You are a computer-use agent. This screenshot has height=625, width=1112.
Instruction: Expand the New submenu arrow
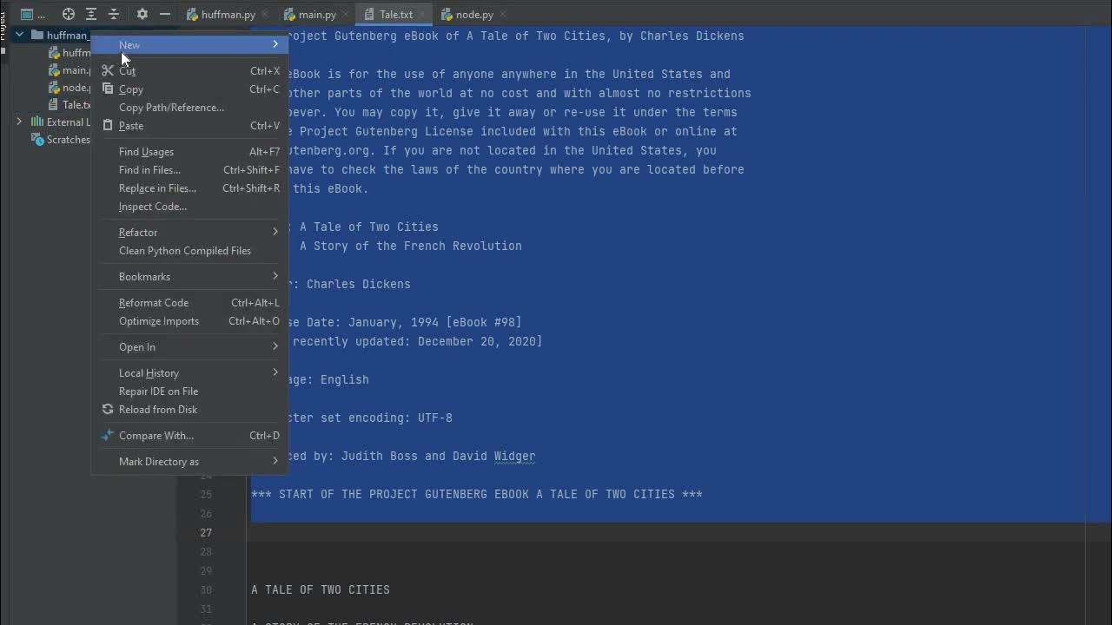pos(275,44)
